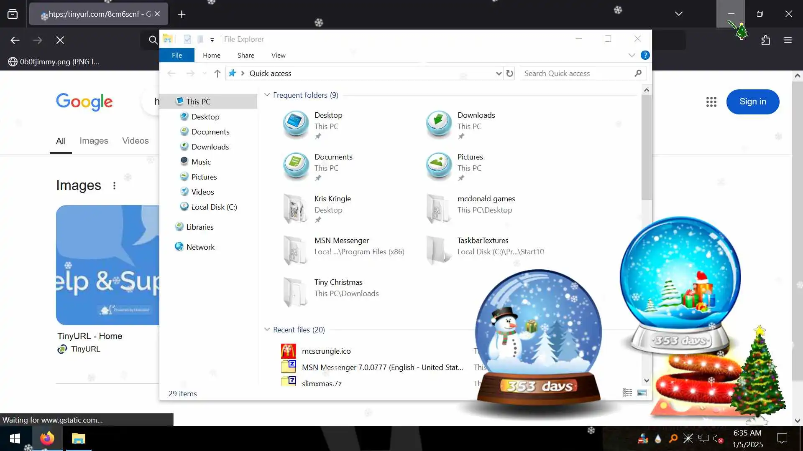Switch to large icons view
This screenshot has height=451, width=803.
(x=642, y=393)
